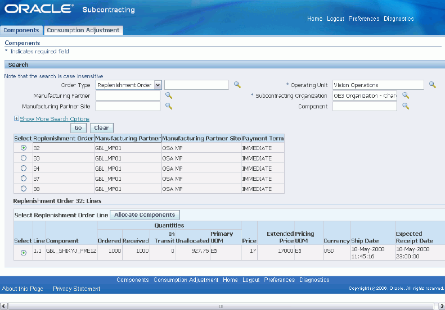Select replenishment order 37 radio button
Screen dimensions: 445x310
click(24, 178)
